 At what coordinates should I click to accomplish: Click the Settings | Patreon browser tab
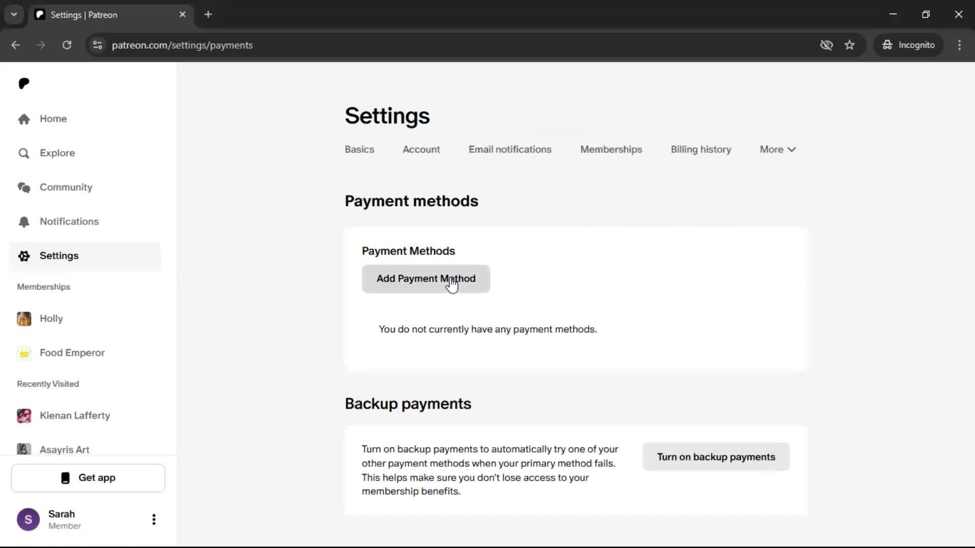click(x=111, y=15)
